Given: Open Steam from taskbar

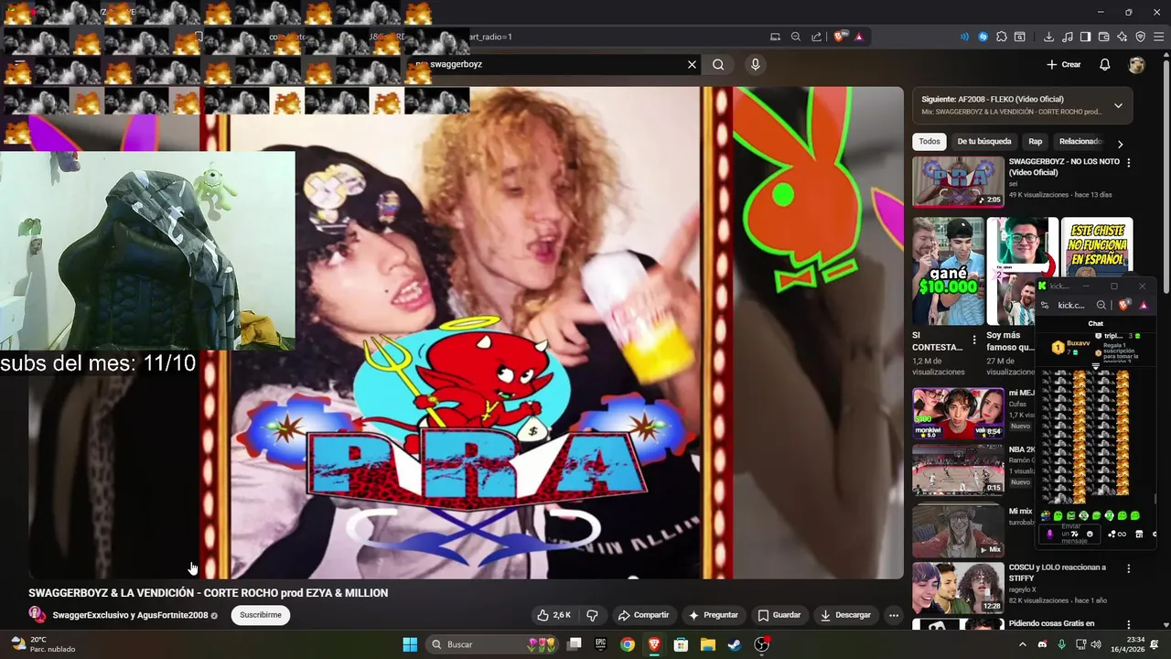Looking at the screenshot, I should coord(735,644).
